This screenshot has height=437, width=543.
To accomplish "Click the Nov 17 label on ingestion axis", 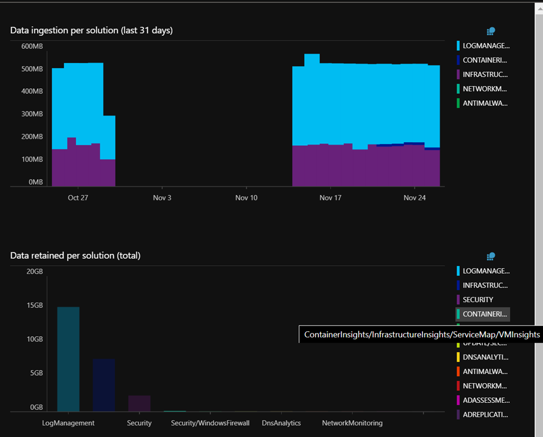I will click(330, 197).
